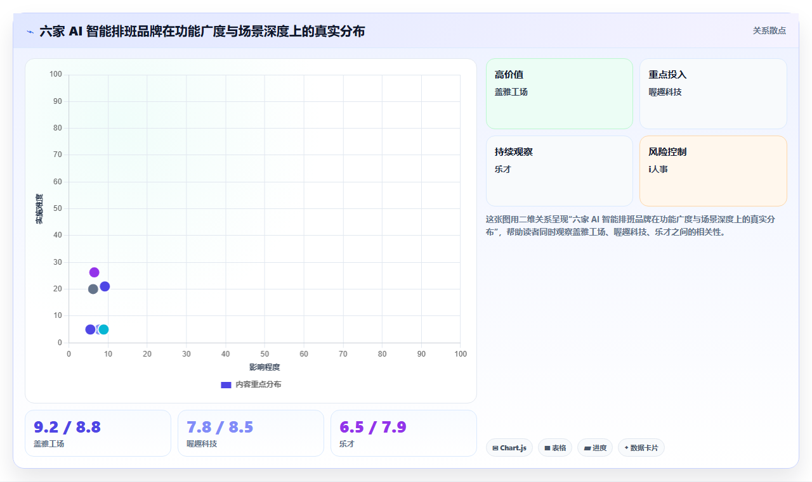
Task: Open the 持续观察 乐才 card
Action: 560,171
